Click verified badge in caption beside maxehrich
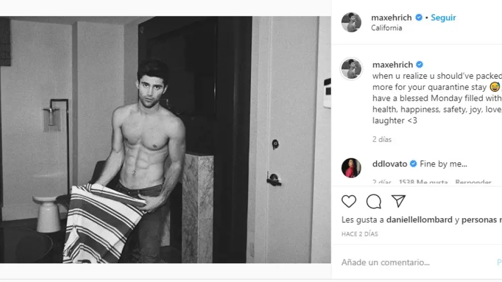 pyautogui.click(x=419, y=64)
